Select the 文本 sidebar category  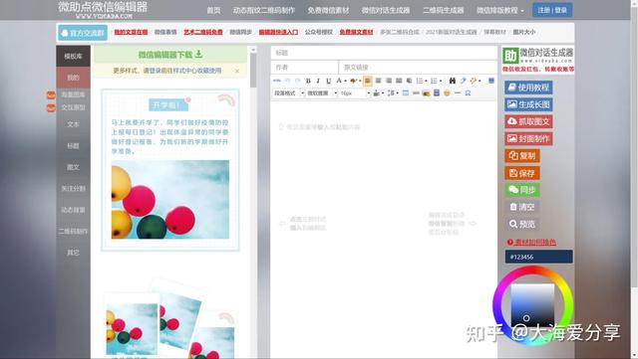[73, 124]
